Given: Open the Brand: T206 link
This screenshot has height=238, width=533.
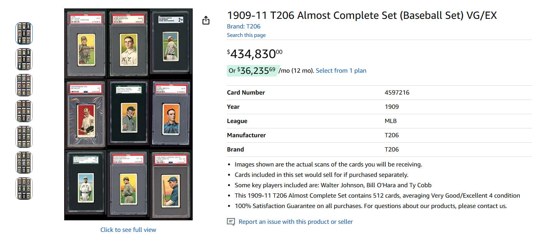Looking at the screenshot, I should coord(243,26).
